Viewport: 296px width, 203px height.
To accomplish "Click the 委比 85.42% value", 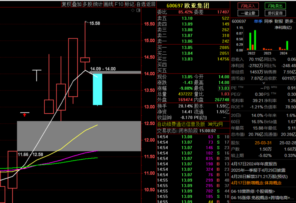I will tap(186, 12).
